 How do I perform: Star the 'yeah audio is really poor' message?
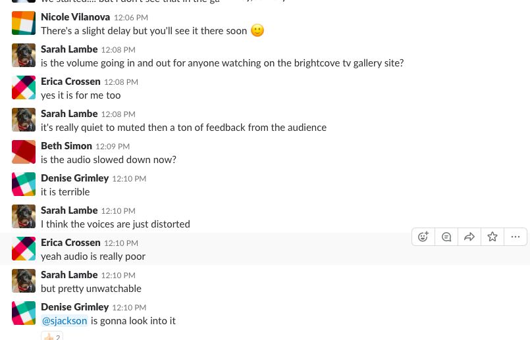[x=492, y=237]
